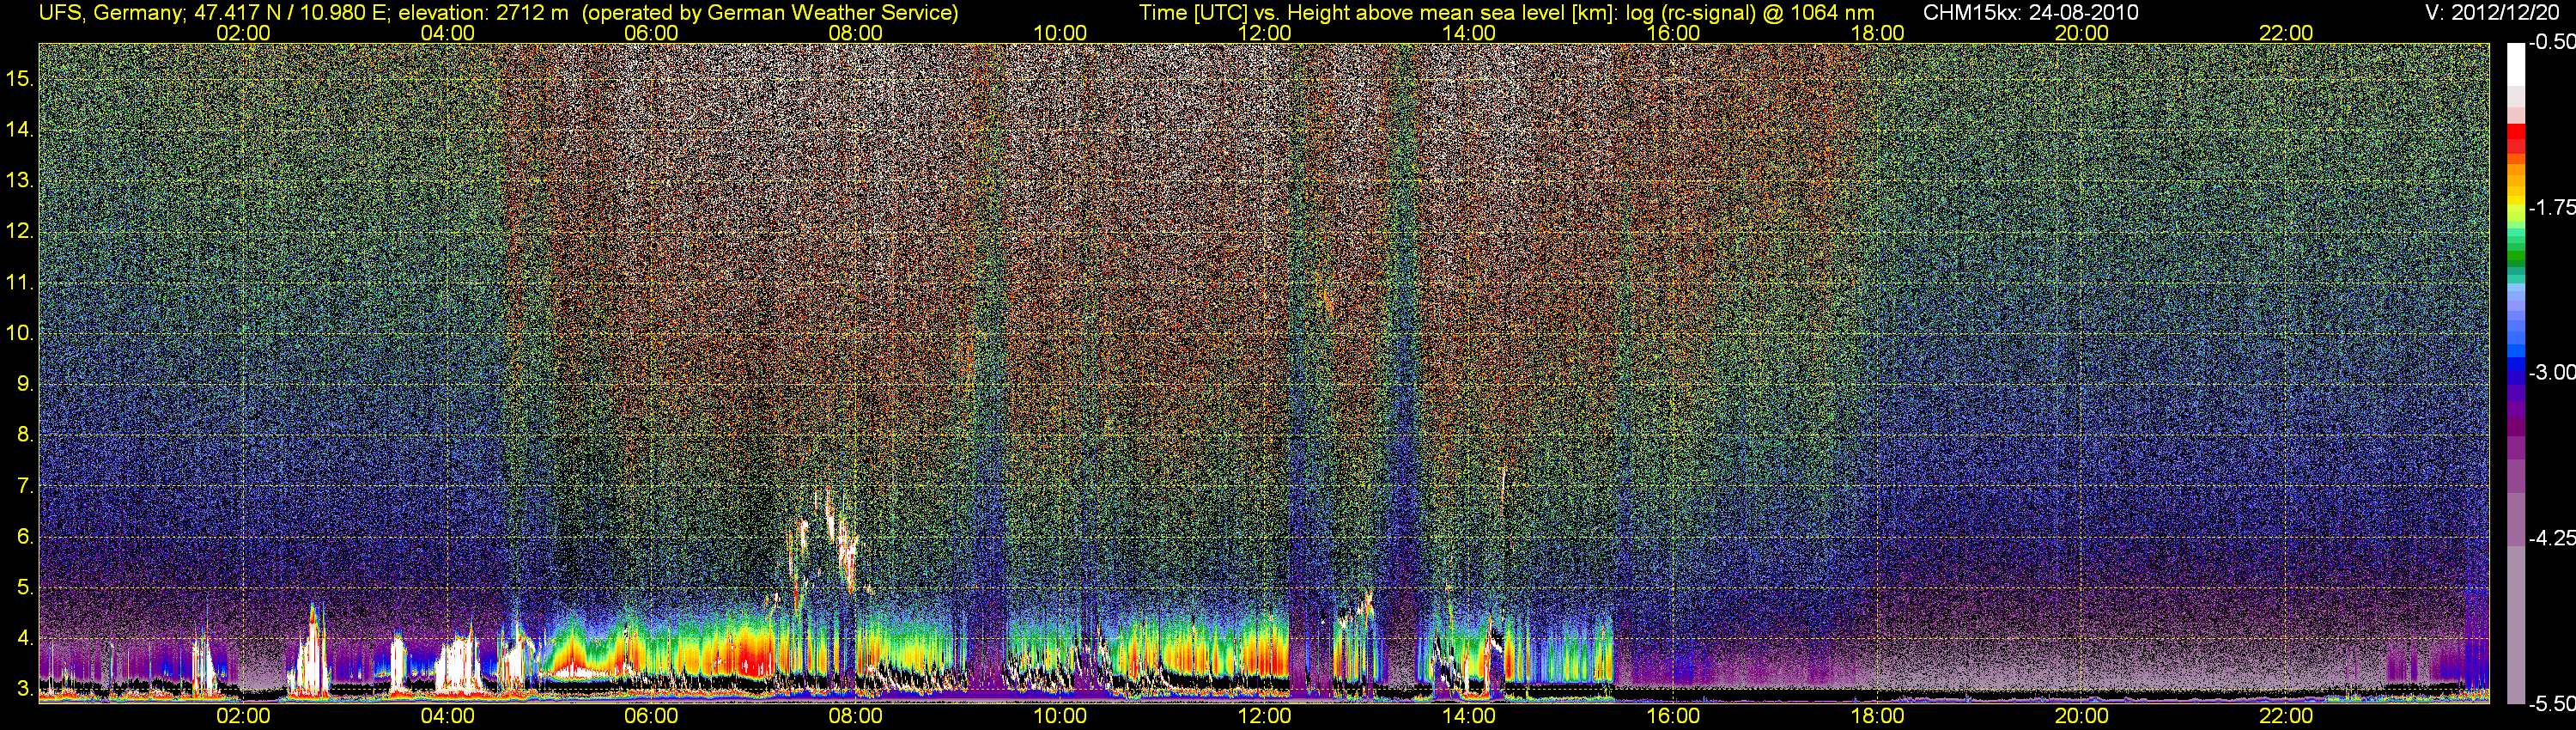Select the 22:00 label on the top time axis

[x=2286, y=33]
